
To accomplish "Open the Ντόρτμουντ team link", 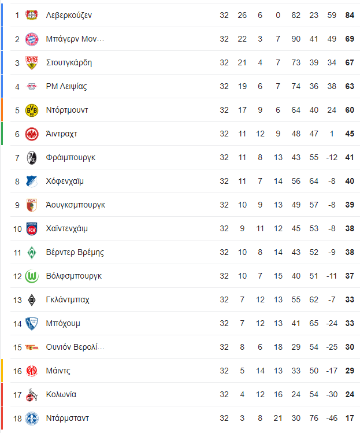I will [x=67, y=110].
